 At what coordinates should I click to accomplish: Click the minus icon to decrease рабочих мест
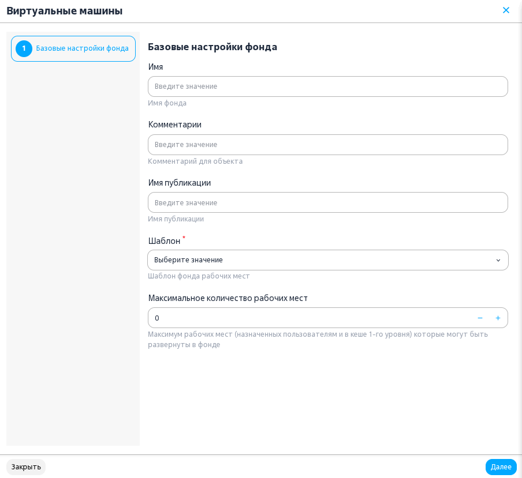[x=480, y=318]
